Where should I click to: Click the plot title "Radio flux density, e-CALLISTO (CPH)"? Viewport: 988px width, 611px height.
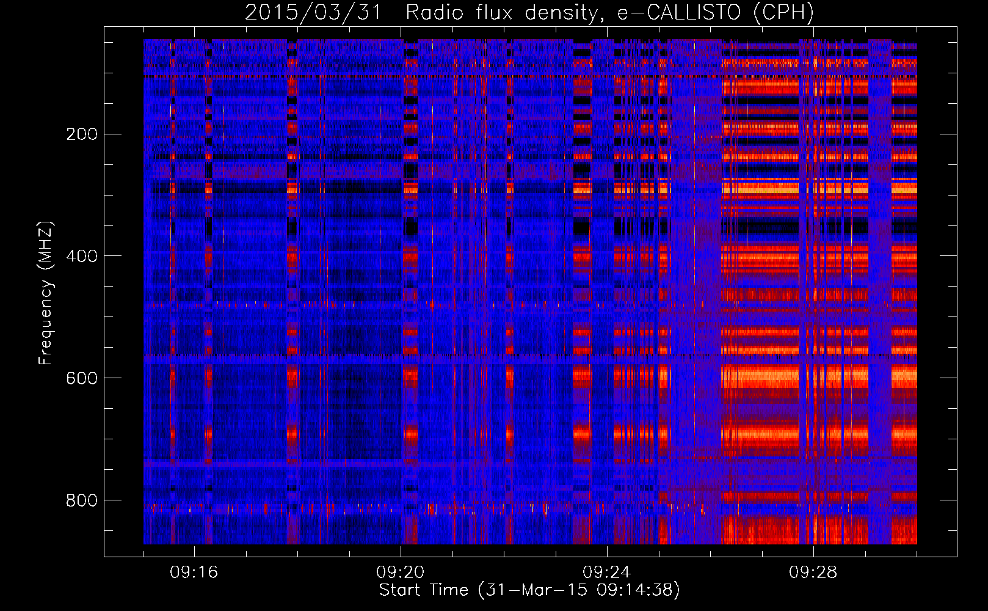[609, 13]
